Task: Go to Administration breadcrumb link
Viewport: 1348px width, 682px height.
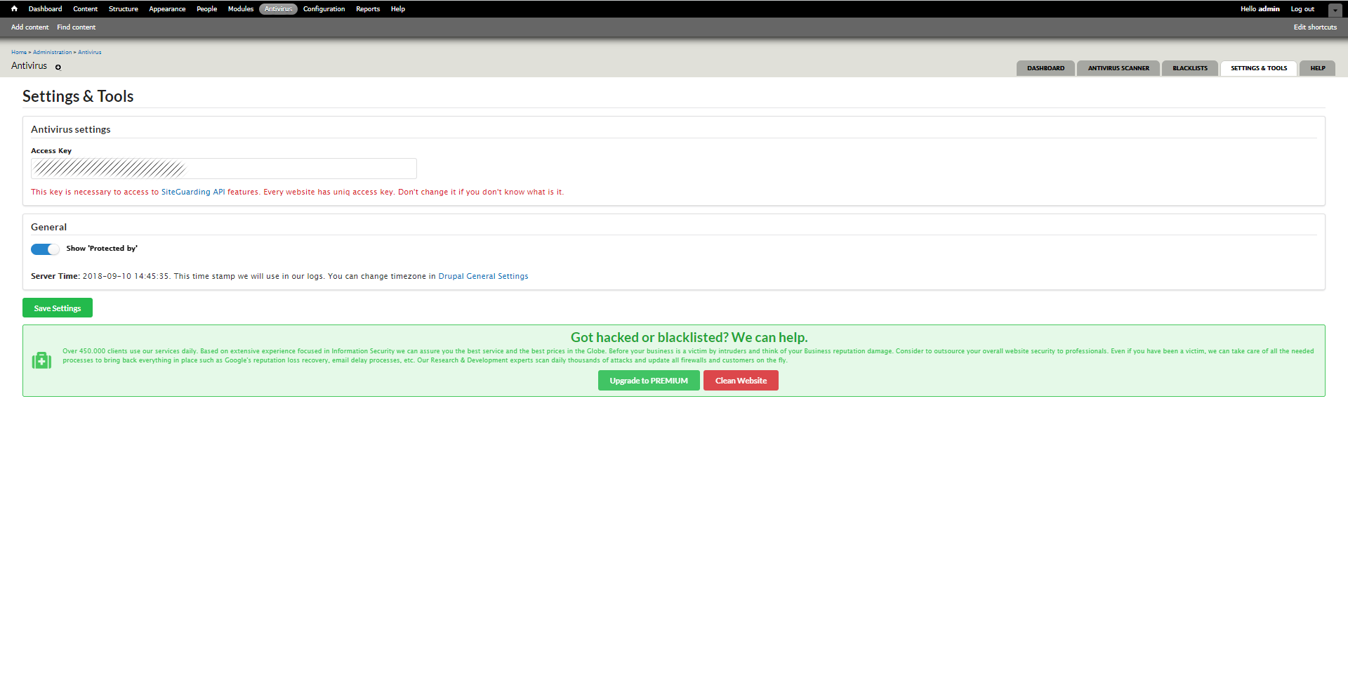Action: [52, 53]
